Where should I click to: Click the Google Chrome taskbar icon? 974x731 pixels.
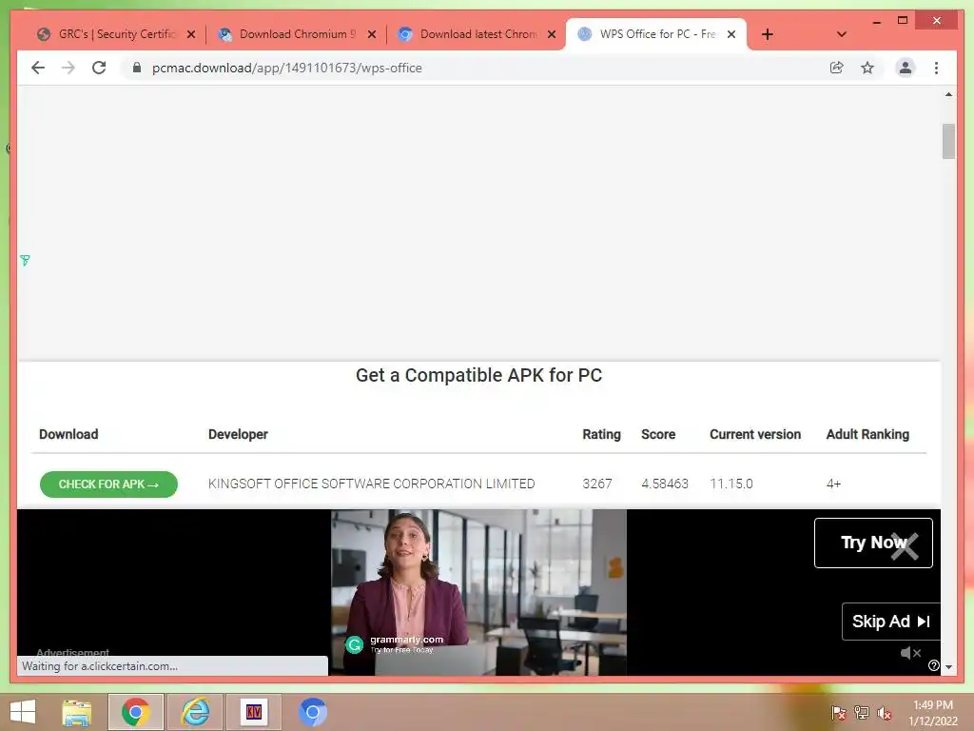point(136,712)
